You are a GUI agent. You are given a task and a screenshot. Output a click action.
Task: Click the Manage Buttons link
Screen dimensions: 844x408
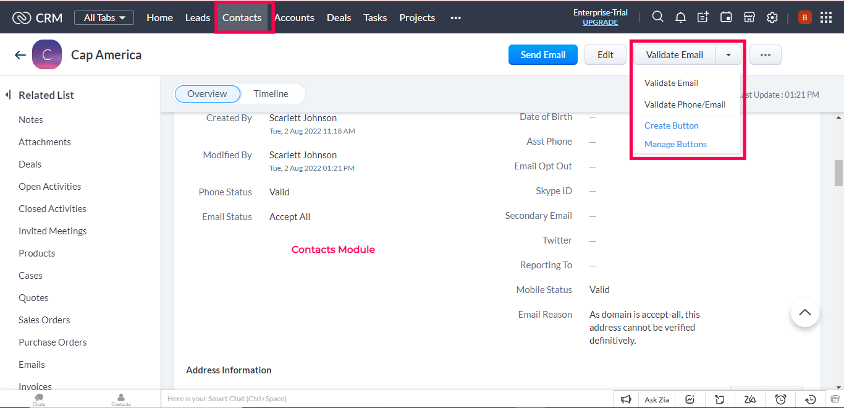click(675, 144)
